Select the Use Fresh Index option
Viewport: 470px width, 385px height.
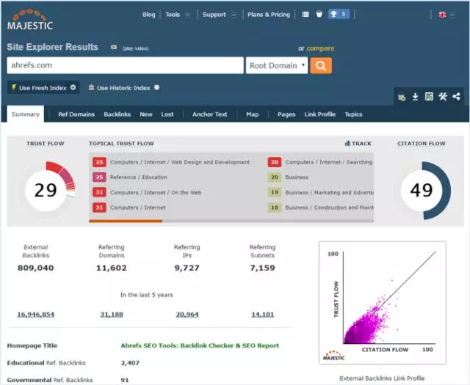click(x=43, y=87)
